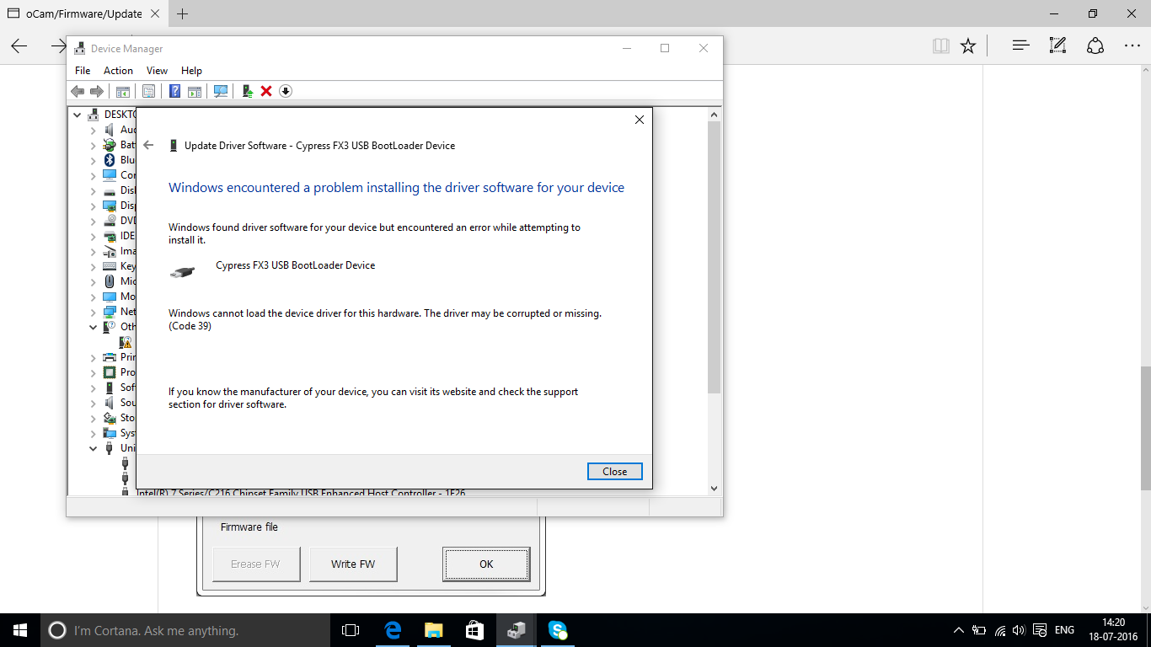
Task: Open Skype from taskbar
Action: tap(557, 630)
